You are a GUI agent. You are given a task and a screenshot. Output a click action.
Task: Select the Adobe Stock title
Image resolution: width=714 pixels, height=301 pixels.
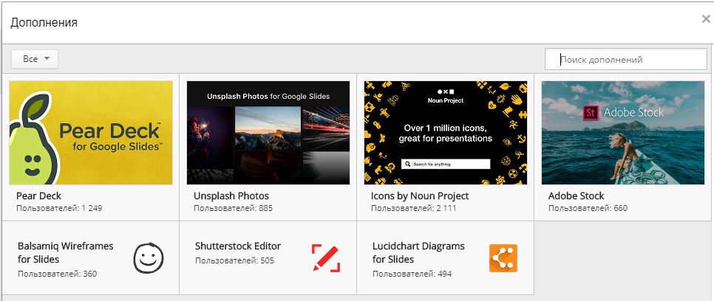pyautogui.click(x=576, y=196)
